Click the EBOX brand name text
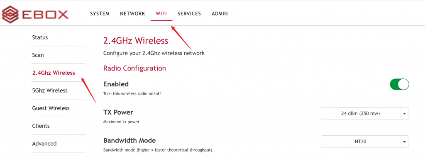Screen dimensions: 425x159 (x=46, y=15)
